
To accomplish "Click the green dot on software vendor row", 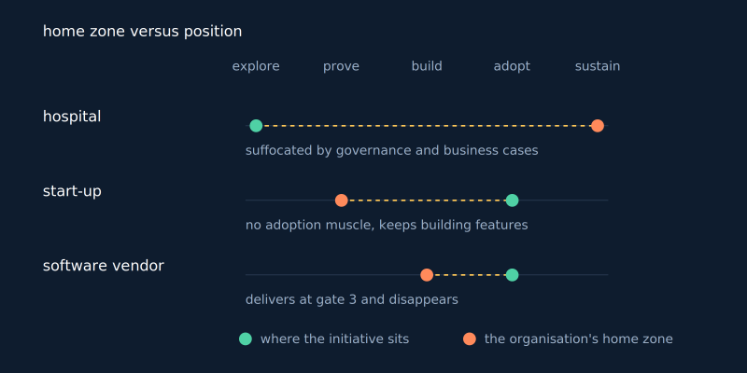I will pyautogui.click(x=512, y=275).
